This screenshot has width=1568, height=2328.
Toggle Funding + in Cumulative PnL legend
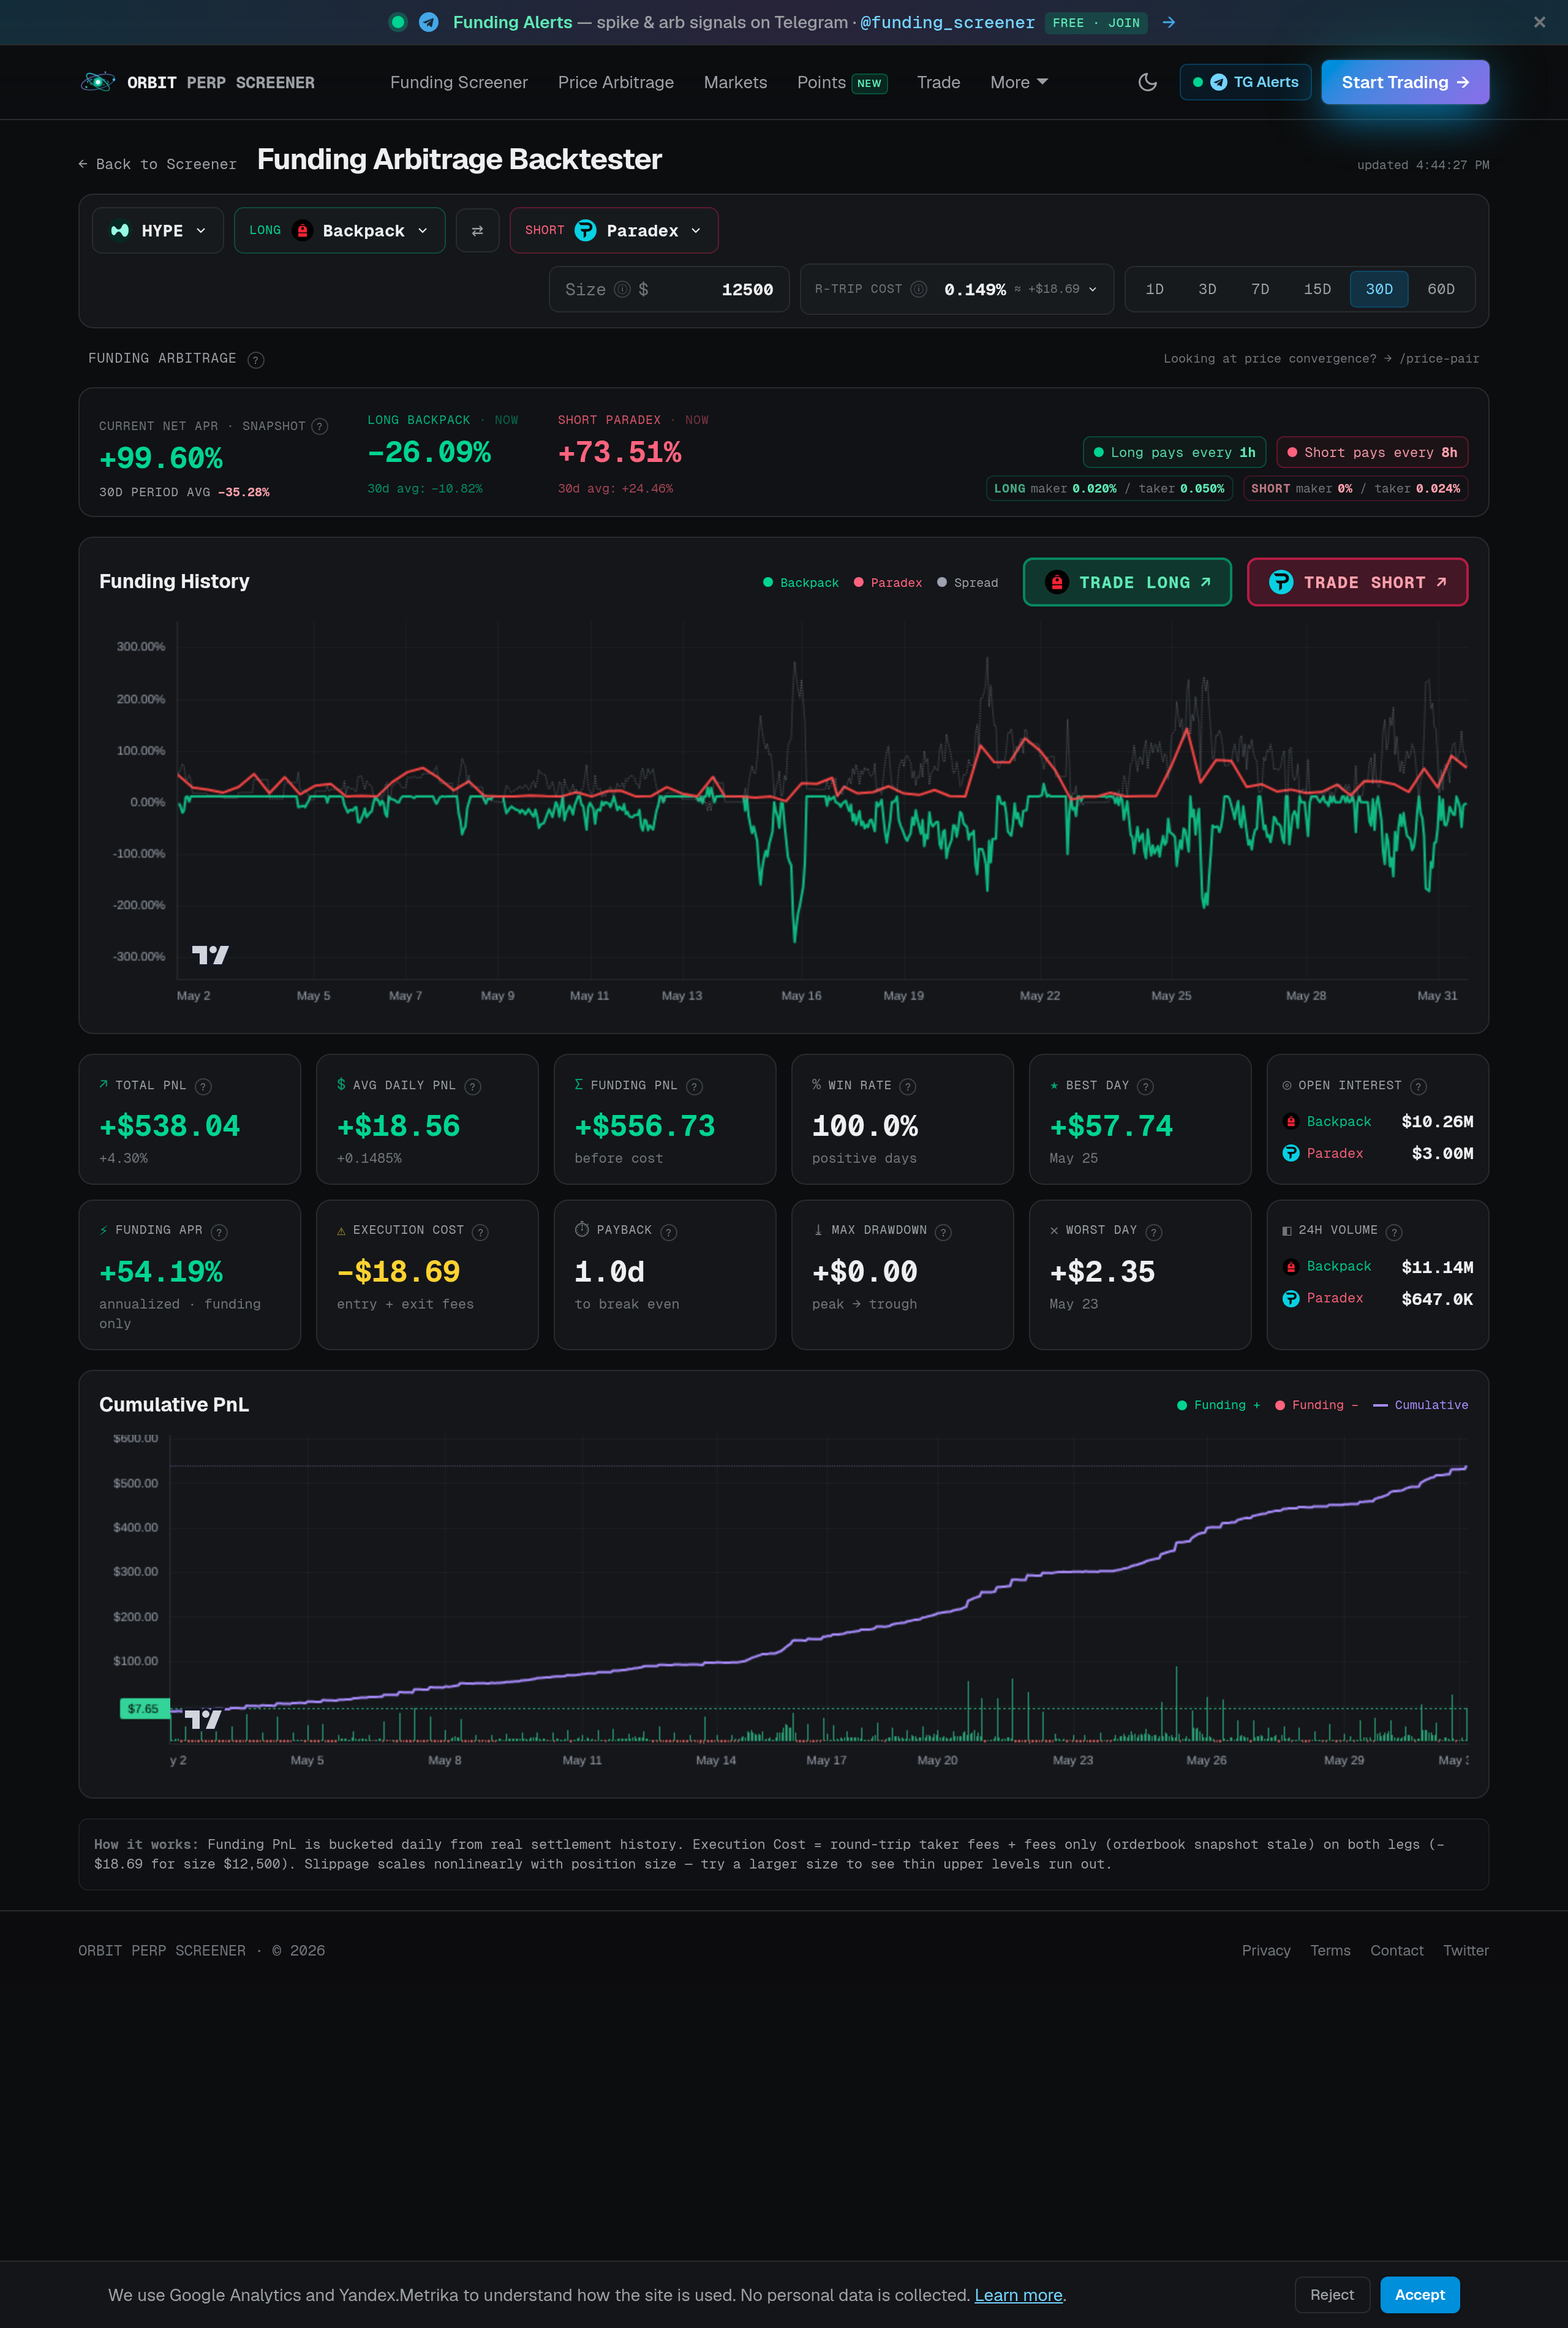[1218, 1405]
